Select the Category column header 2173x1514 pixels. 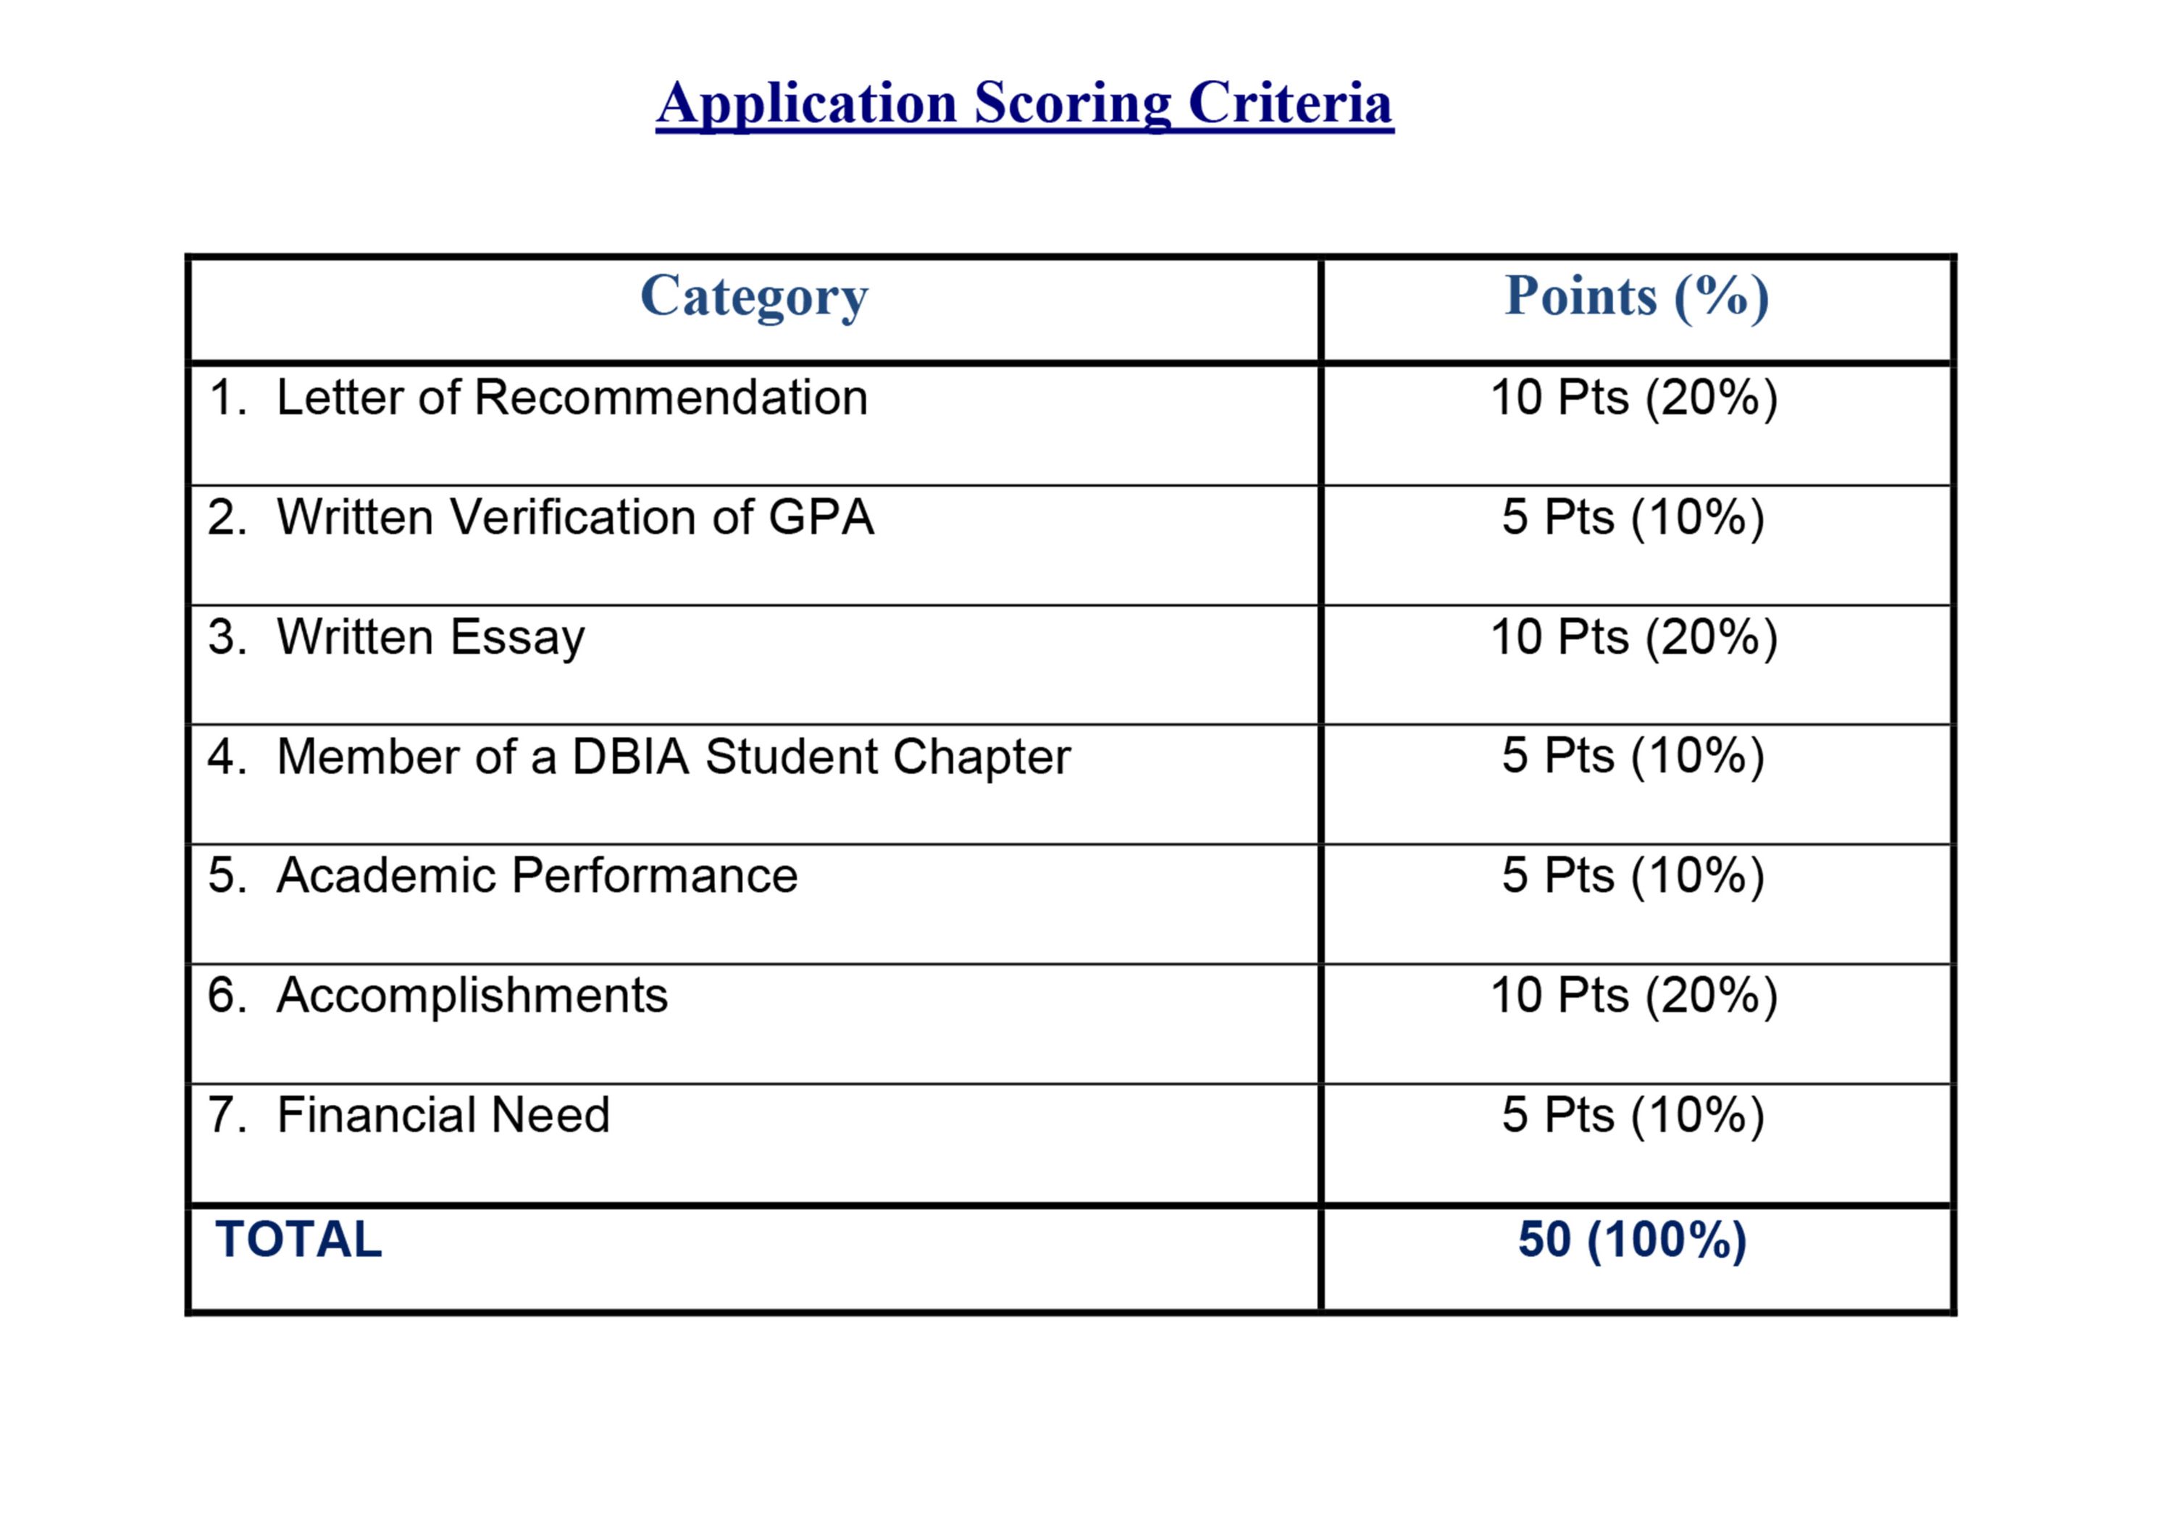[754, 296]
